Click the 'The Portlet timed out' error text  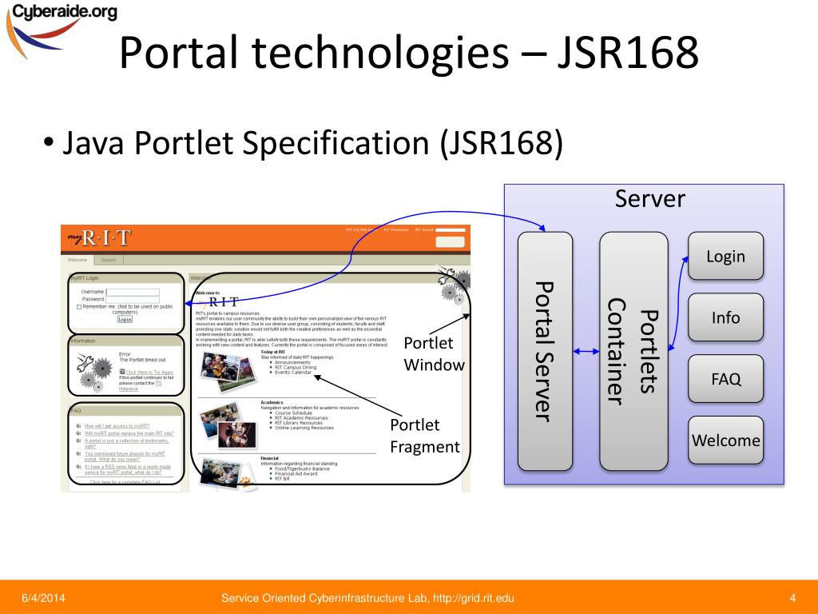142,360
